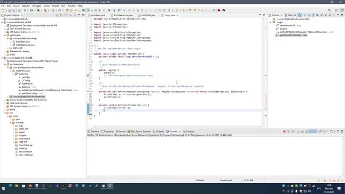
Task: Open the Markers tab
Action: tap(93, 131)
